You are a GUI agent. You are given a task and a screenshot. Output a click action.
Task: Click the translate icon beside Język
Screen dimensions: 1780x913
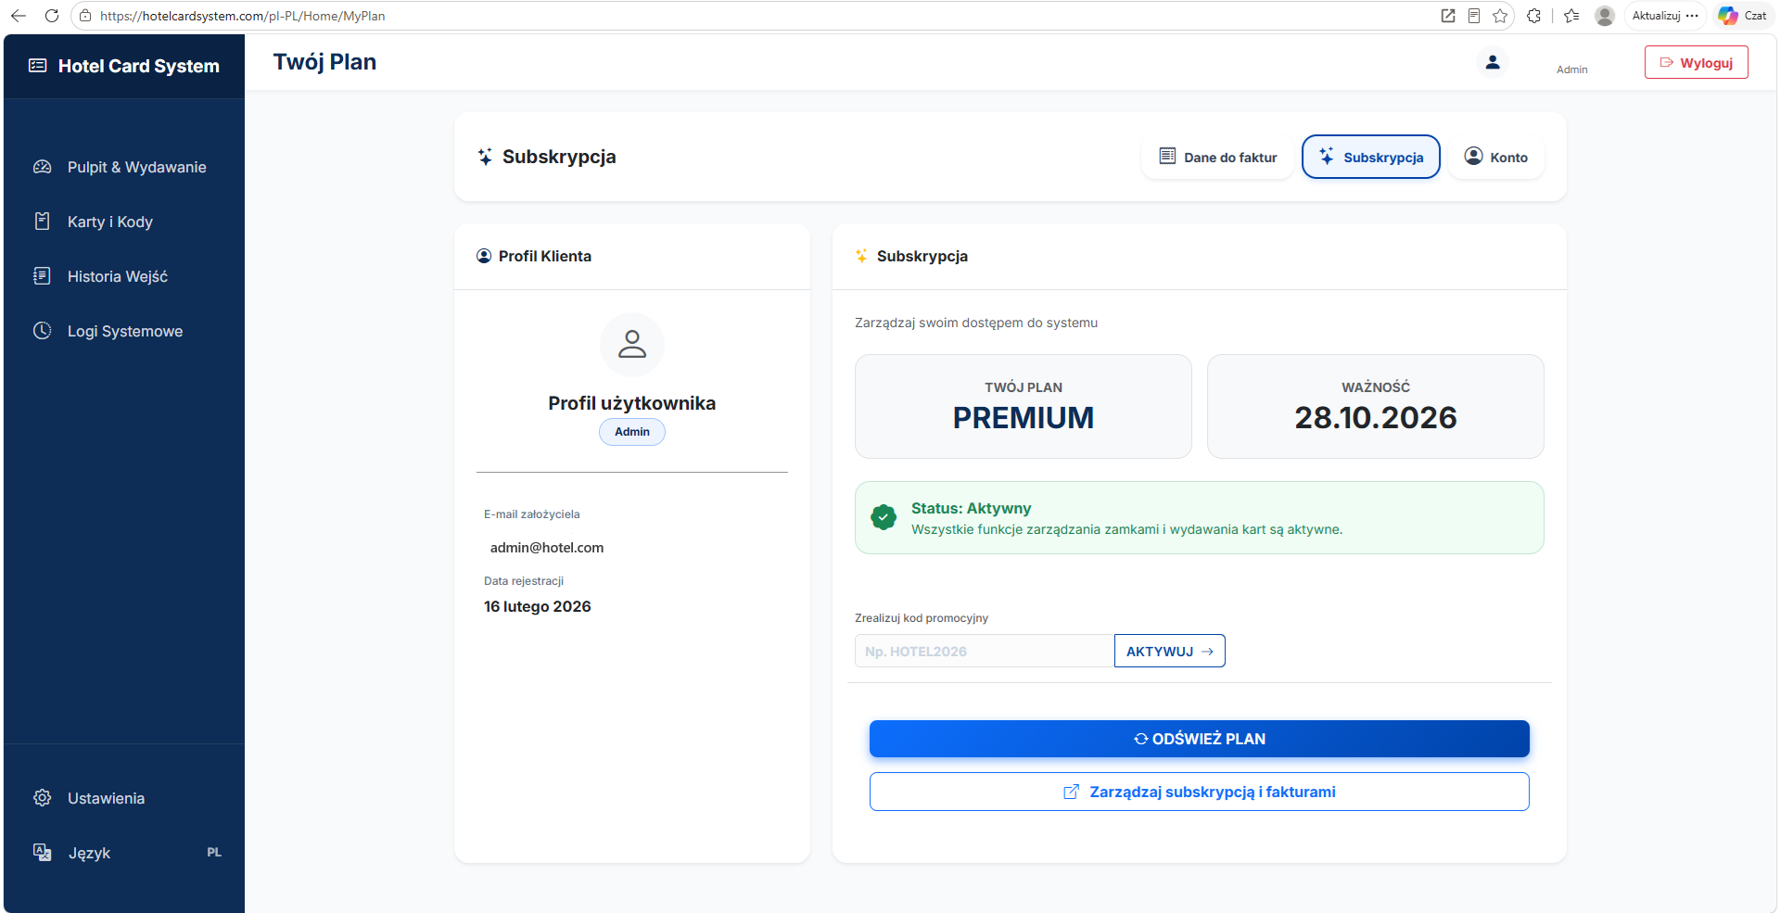[43, 852]
